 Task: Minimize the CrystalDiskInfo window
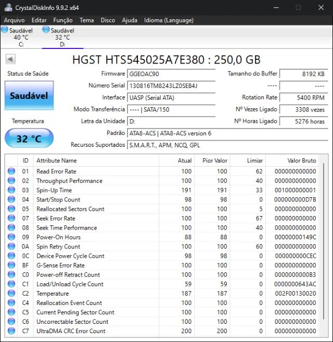pyautogui.click(x=276, y=8)
